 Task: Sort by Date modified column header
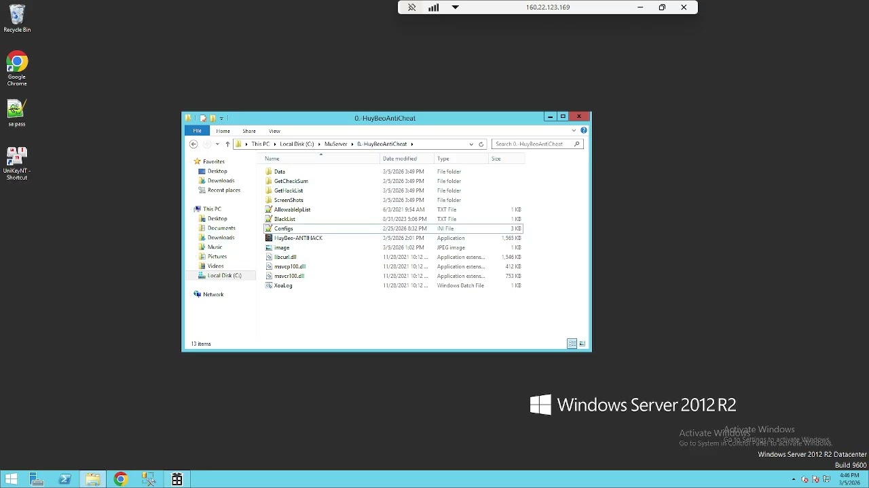coord(407,159)
